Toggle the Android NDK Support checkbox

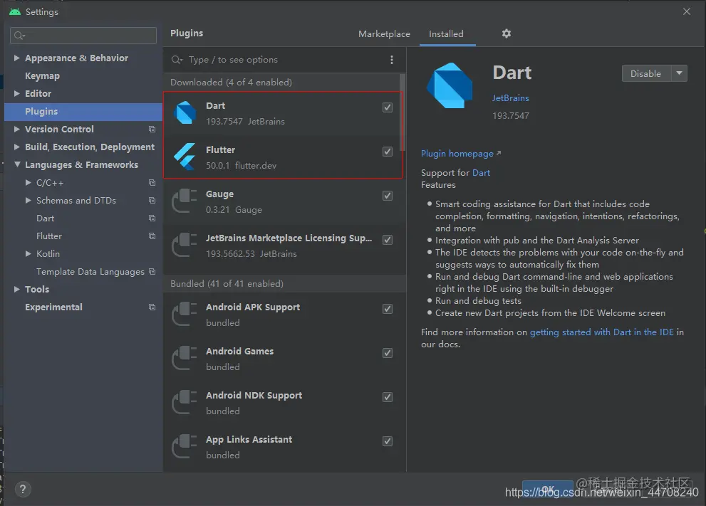tap(388, 396)
